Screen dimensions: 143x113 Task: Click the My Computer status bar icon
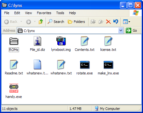click(x=96, y=108)
